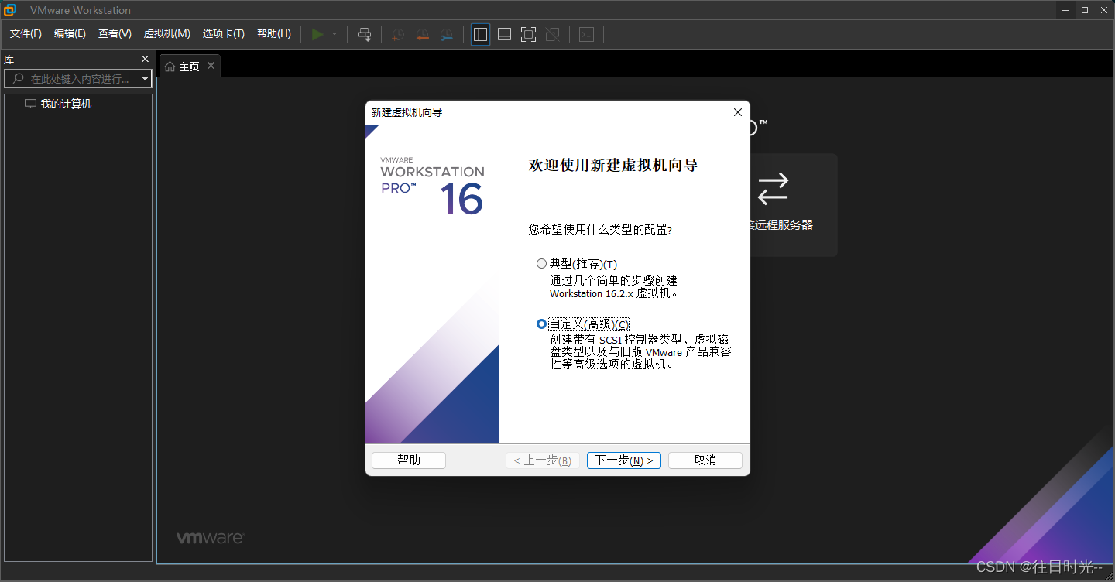Click the full screen mode icon
This screenshot has height=582, width=1115.
pyautogui.click(x=528, y=34)
